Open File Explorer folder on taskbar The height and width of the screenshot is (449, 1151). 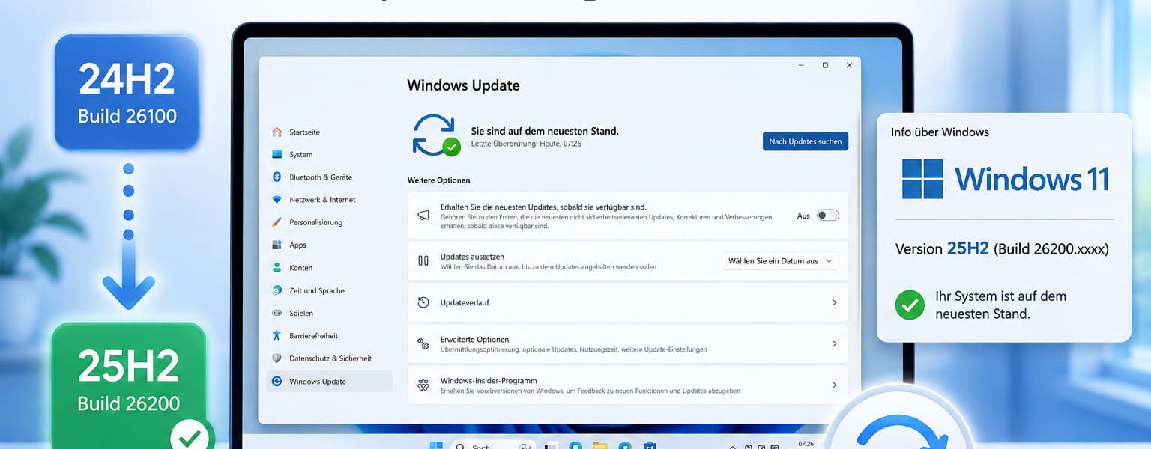[x=600, y=445]
